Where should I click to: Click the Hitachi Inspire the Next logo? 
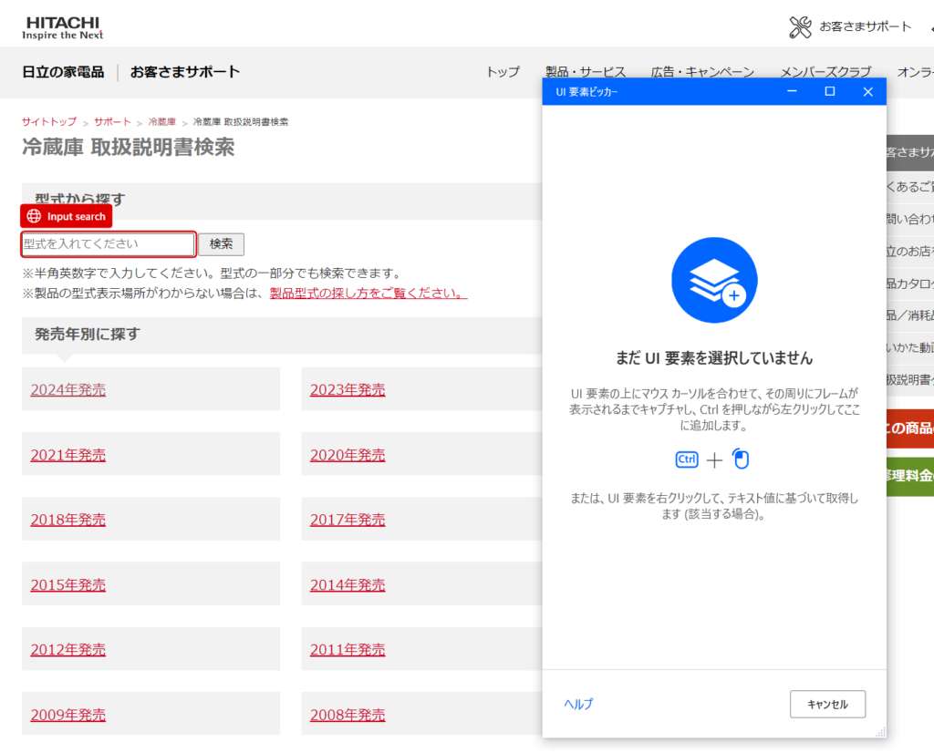[x=63, y=27]
